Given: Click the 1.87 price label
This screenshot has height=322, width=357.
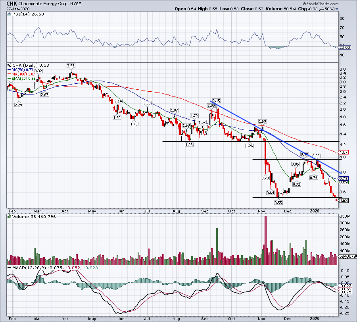Looking at the screenshot, I should point(174,110).
